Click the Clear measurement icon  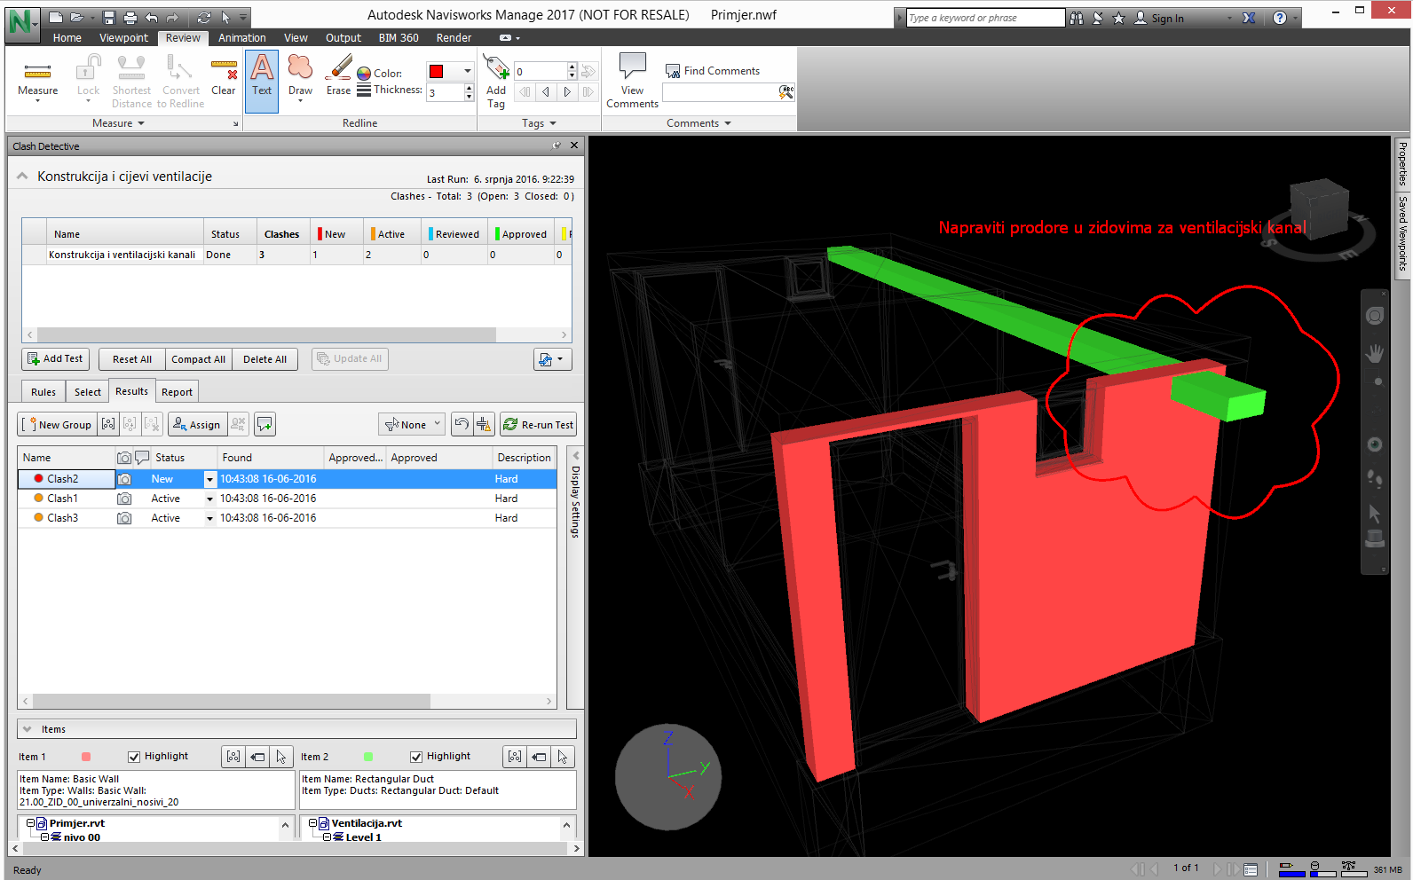click(224, 77)
